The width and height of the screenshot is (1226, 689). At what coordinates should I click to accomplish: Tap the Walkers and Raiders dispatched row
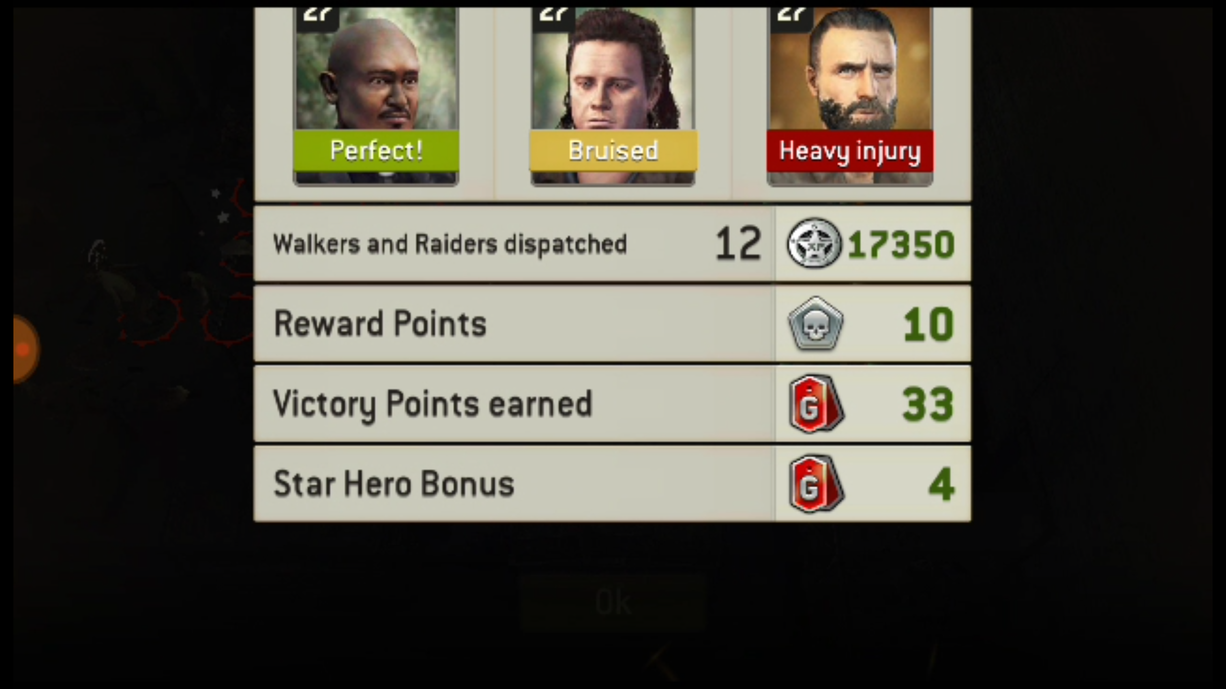point(612,244)
